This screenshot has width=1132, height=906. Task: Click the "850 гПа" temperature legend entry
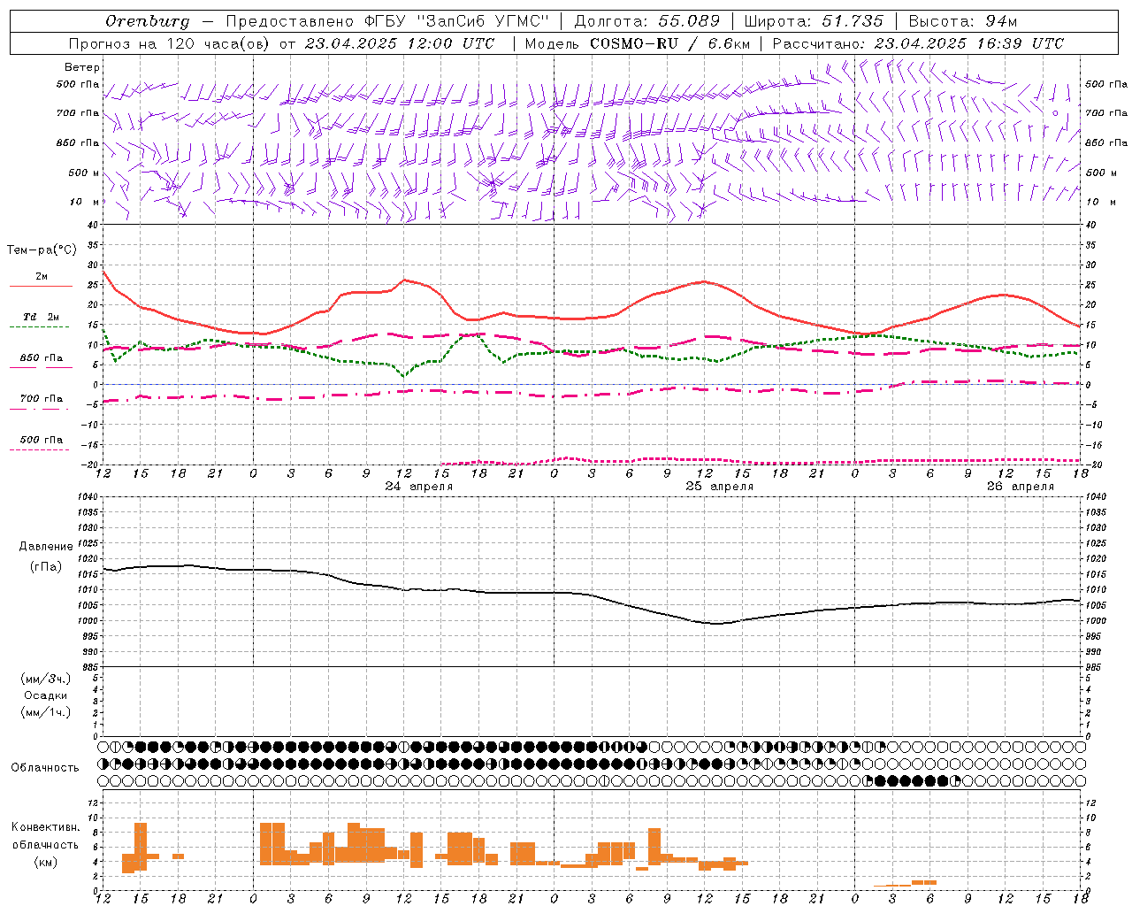42,358
